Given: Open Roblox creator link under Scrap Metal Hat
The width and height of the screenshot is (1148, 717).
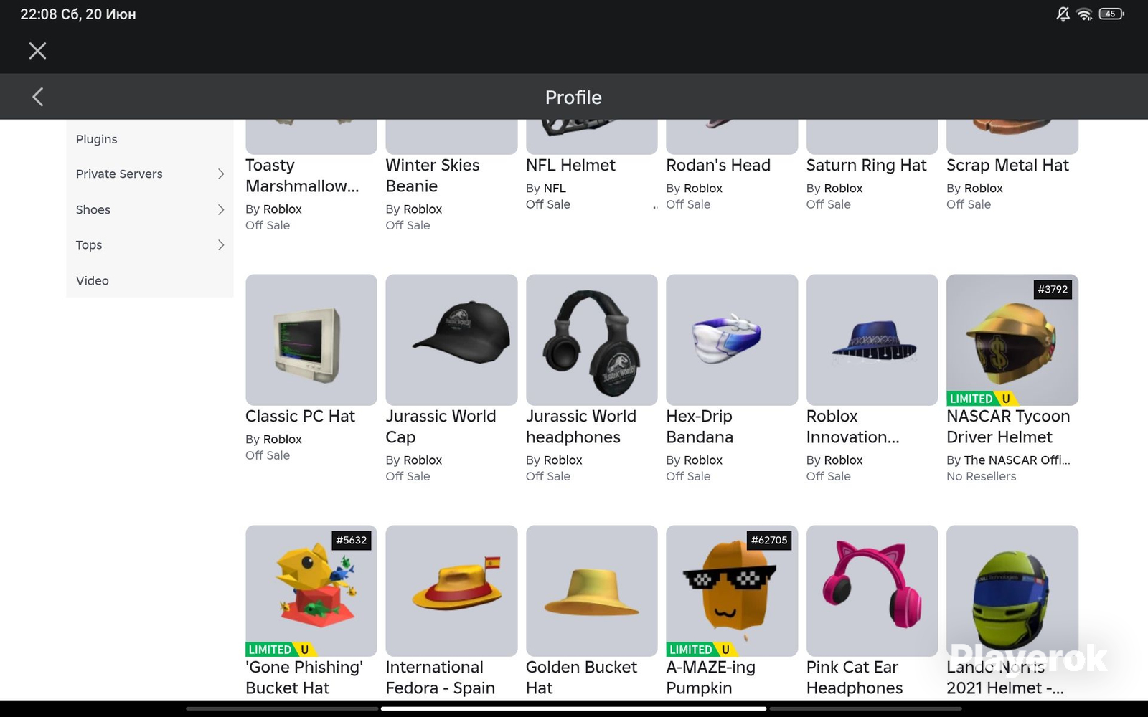Looking at the screenshot, I should (x=984, y=189).
